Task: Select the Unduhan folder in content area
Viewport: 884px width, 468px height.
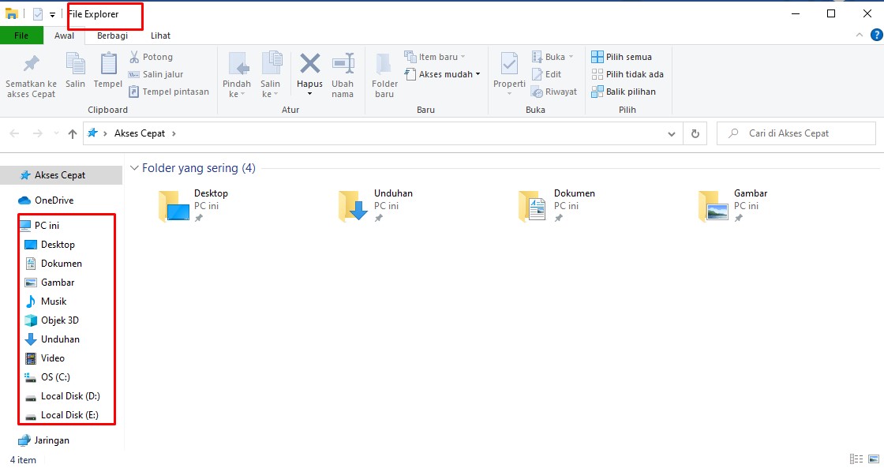Action: pyautogui.click(x=376, y=205)
